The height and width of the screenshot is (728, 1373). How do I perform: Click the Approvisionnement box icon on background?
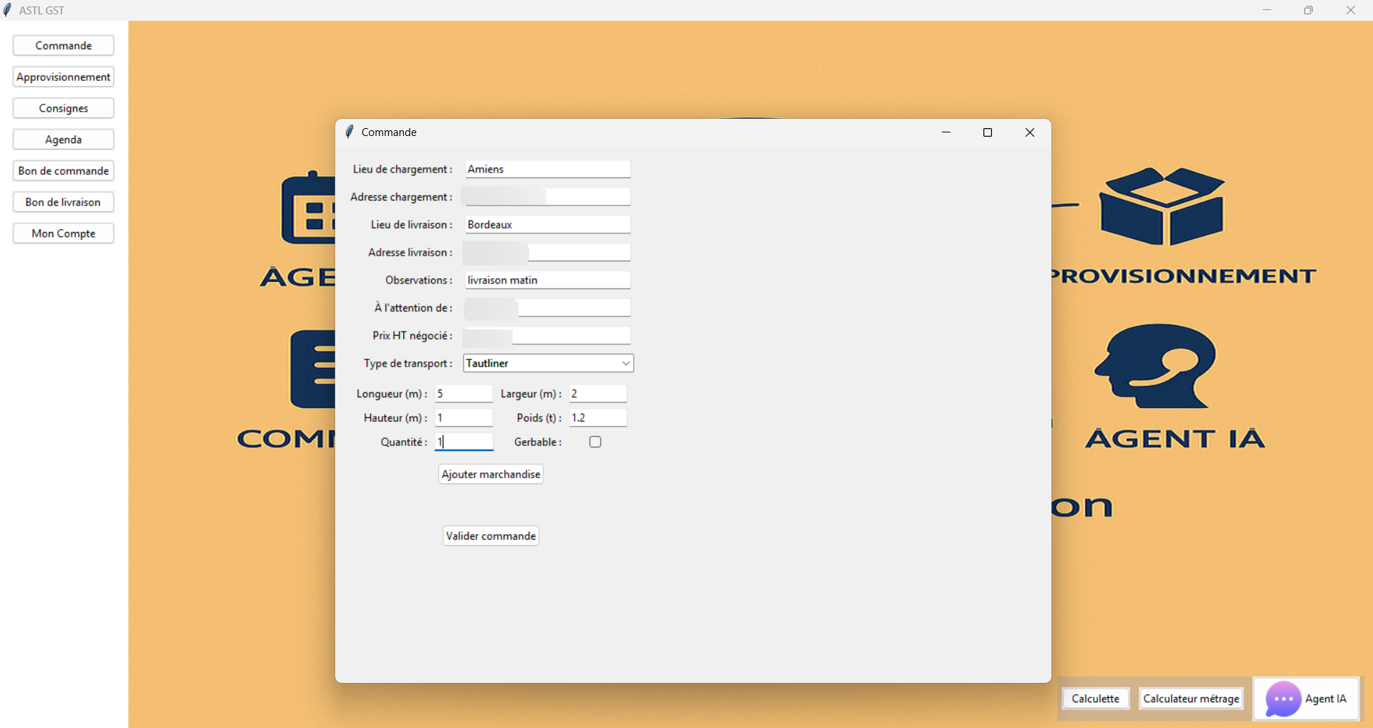coord(1162,206)
